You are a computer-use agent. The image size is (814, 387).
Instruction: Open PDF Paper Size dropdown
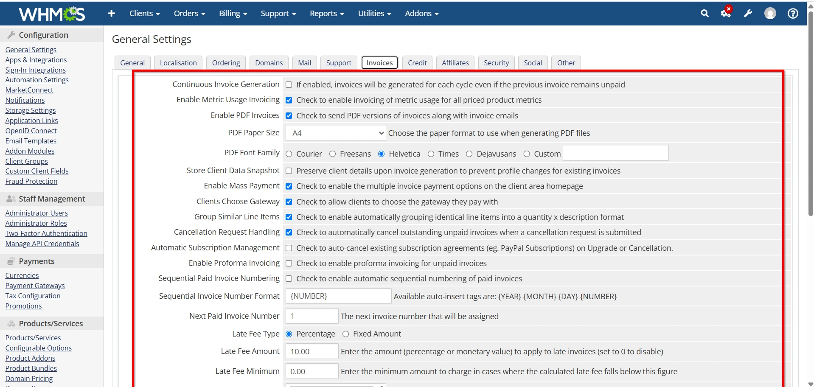coord(336,133)
